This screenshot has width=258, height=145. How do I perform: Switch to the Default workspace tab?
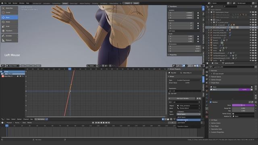[x=65, y=3]
